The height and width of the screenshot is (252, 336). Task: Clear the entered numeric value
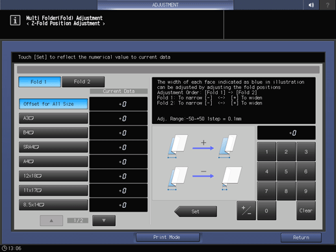(306, 210)
